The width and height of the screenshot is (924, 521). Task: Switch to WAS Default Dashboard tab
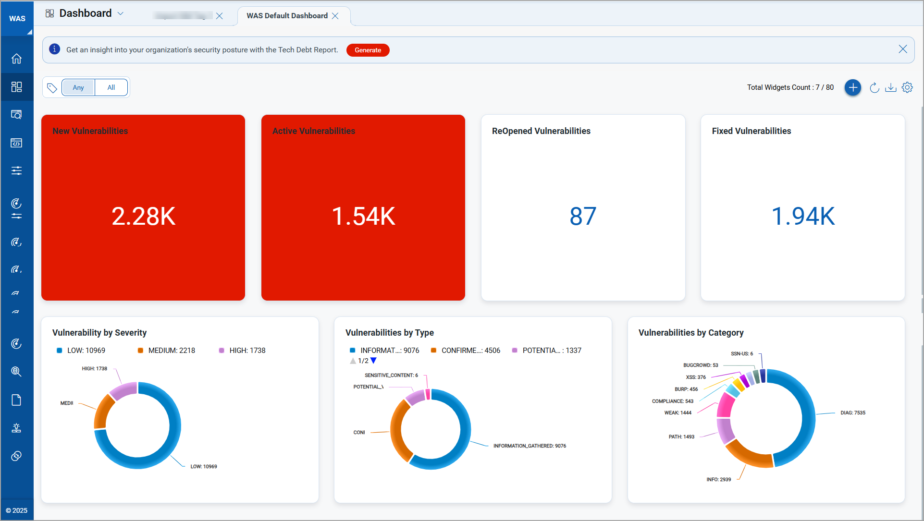[x=287, y=16]
